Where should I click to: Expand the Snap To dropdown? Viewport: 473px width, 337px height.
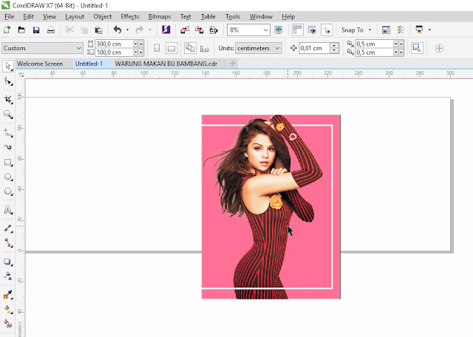[370, 30]
